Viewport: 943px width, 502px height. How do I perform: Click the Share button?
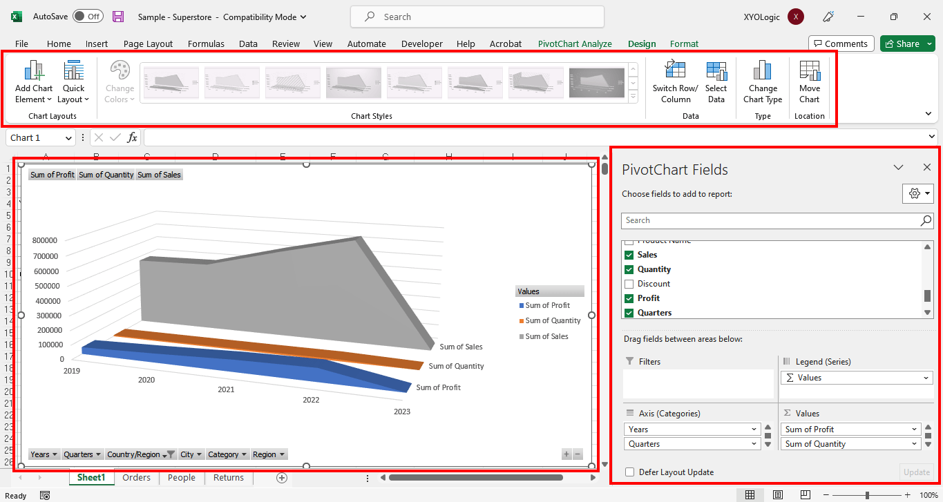click(x=905, y=43)
